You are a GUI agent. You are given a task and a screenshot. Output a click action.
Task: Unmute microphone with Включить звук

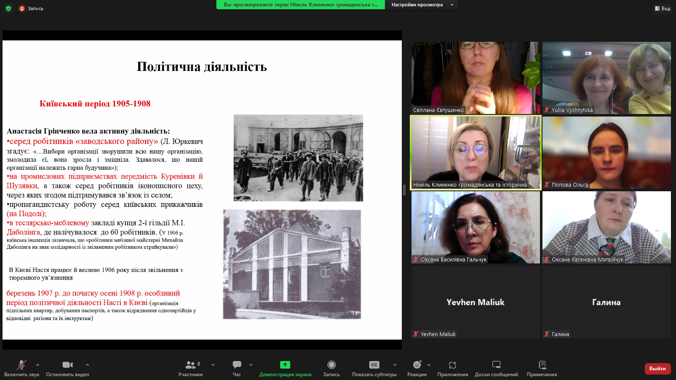point(22,365)
